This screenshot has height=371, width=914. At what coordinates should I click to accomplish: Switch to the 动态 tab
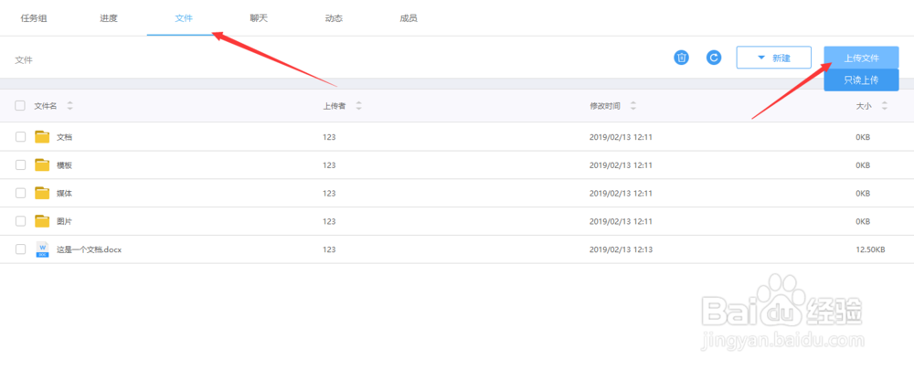click(x=334, y=18)
